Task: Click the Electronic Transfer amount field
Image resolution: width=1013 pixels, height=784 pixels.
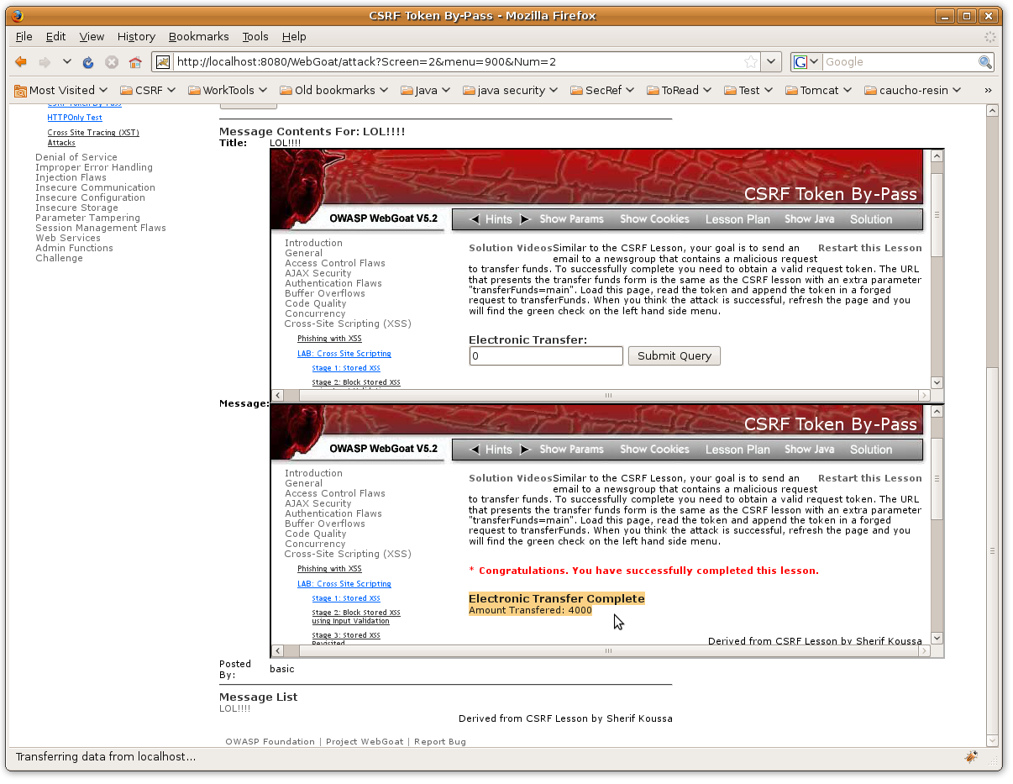Action: 546,355
